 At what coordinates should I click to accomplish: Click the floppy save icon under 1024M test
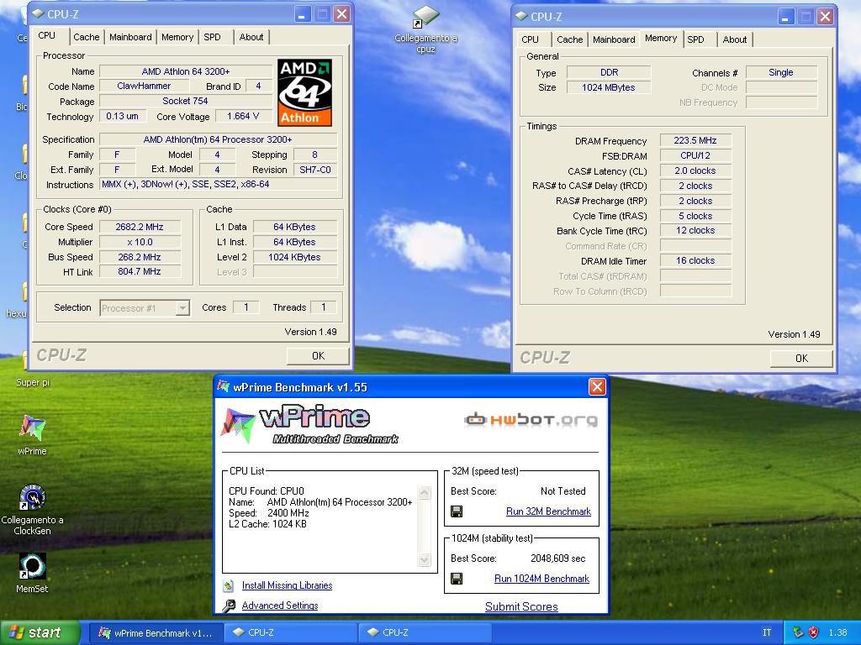[x=457, y=579]
